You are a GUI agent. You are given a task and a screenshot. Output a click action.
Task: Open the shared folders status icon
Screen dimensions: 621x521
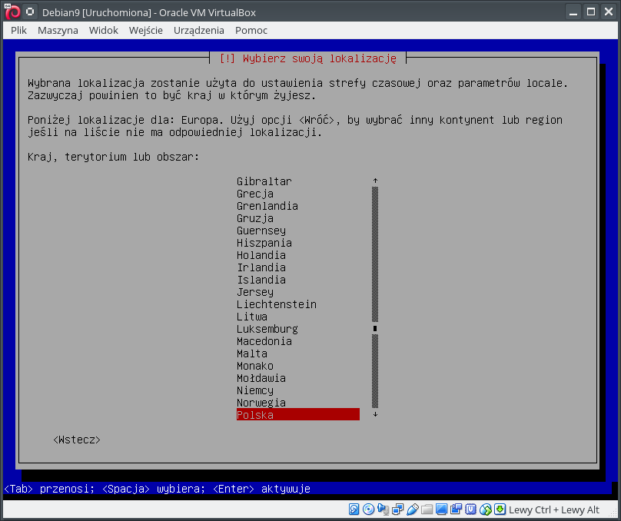427,509
